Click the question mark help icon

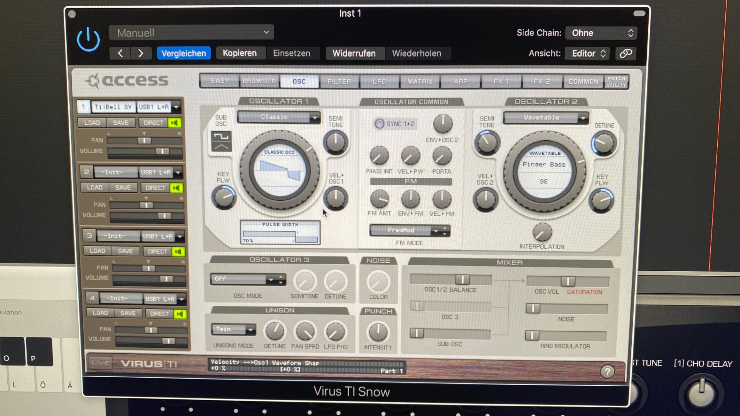pyautogui.click(x=607, y=372)
